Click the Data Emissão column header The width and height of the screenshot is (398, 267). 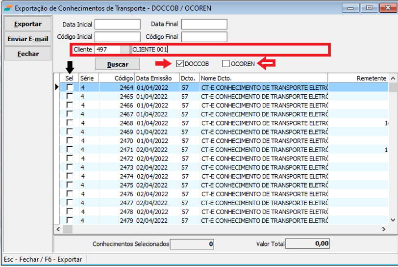point(157,78)
